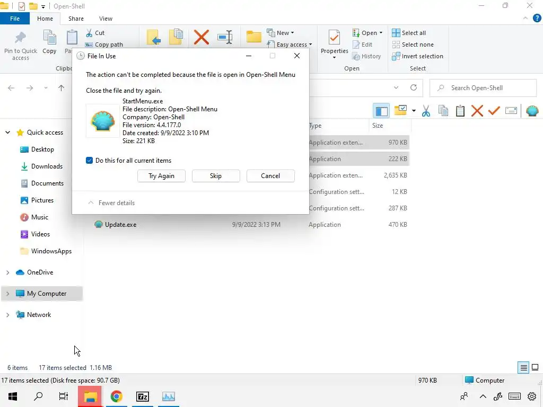Viewport: 543px width, 407px height.
Task: Click red X Delete in Classic Explorer toolbar
Action: (477, 111)
